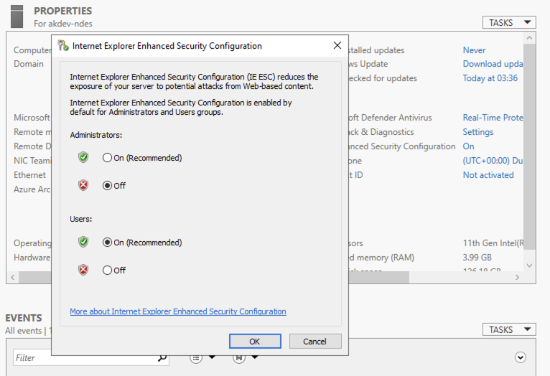Viewport: 550px width, 376px height.
Task: Select Administrators Off radio button
Action: click(107, 185)
